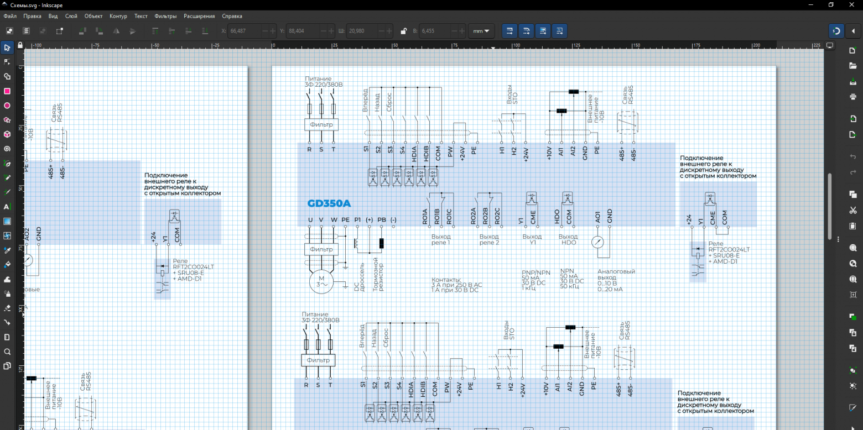Click the Print icon in the right toolbar
The height and width of the screenshot is (430, 863).
[x=852, y=97]
